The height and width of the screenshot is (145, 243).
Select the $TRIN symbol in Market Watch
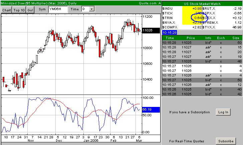click(167, 18)
